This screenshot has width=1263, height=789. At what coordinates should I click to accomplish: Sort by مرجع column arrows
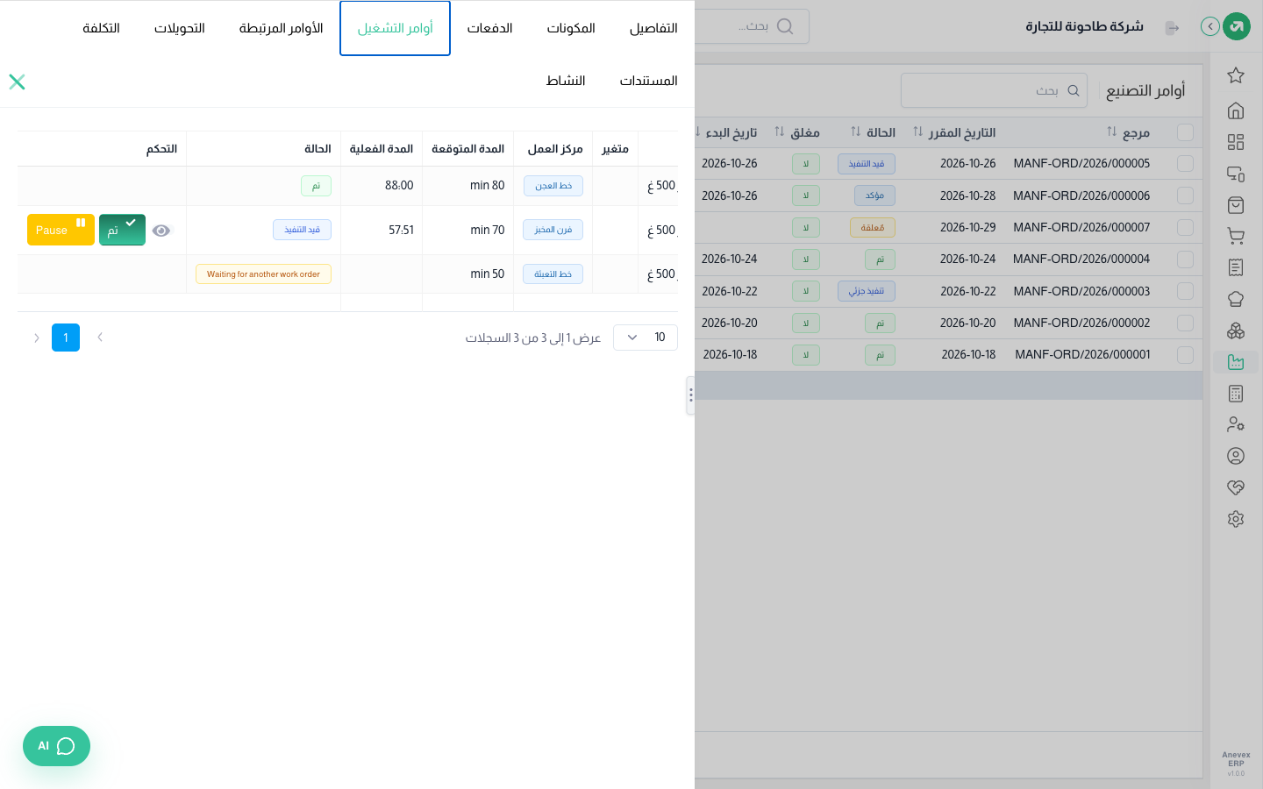pos(1111,131)
